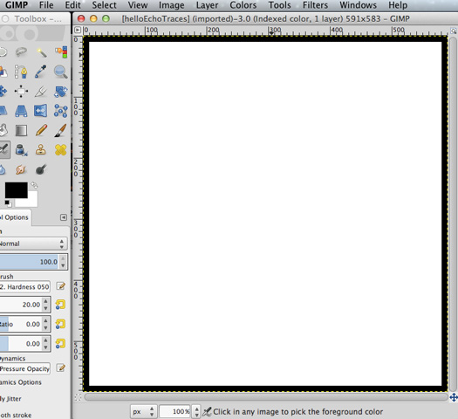This screenshot has height=419, width=458.
Task: Select the Perspective tool
Action: [x=21, y=111]
